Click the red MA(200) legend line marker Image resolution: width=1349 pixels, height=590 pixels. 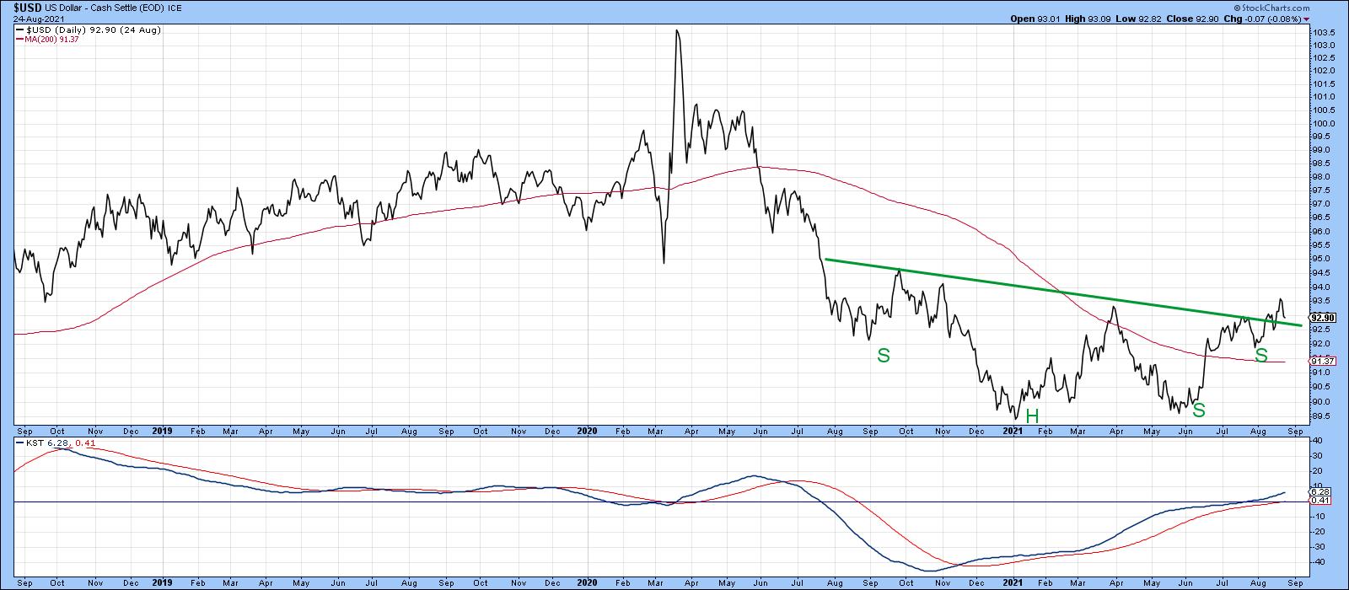19,38
